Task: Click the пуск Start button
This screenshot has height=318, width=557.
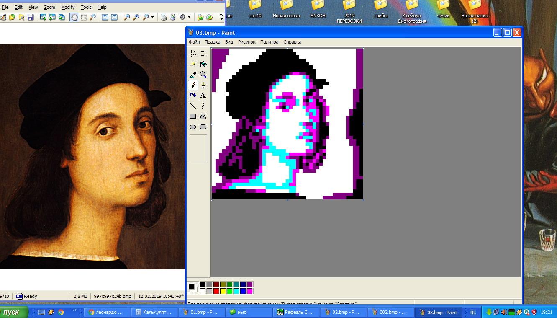Action: click(14, 312)
